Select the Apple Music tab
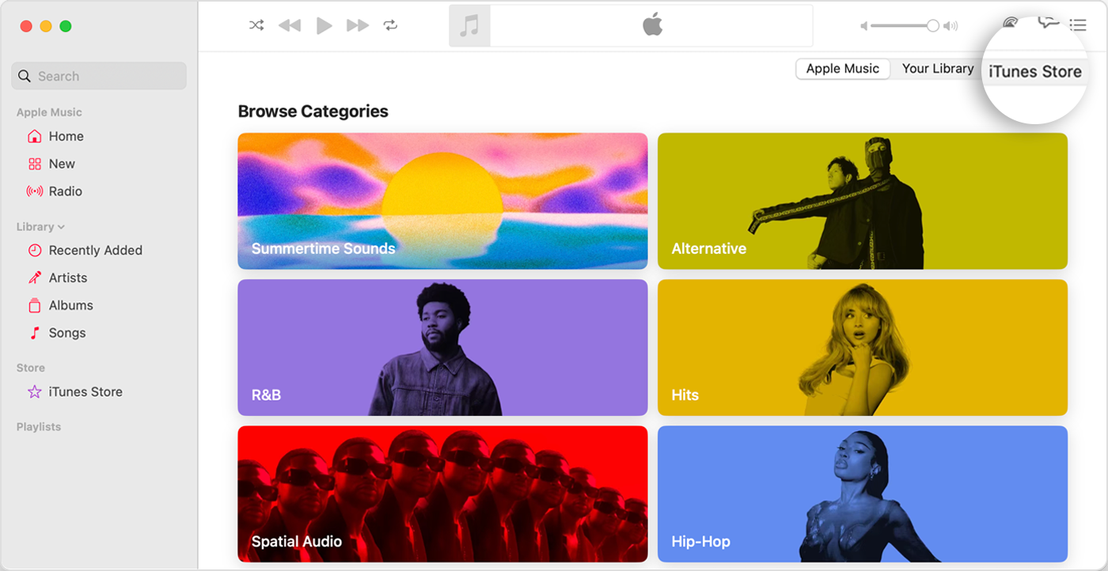The height and width of the screenshot is (571, 1108). point(842,69)
